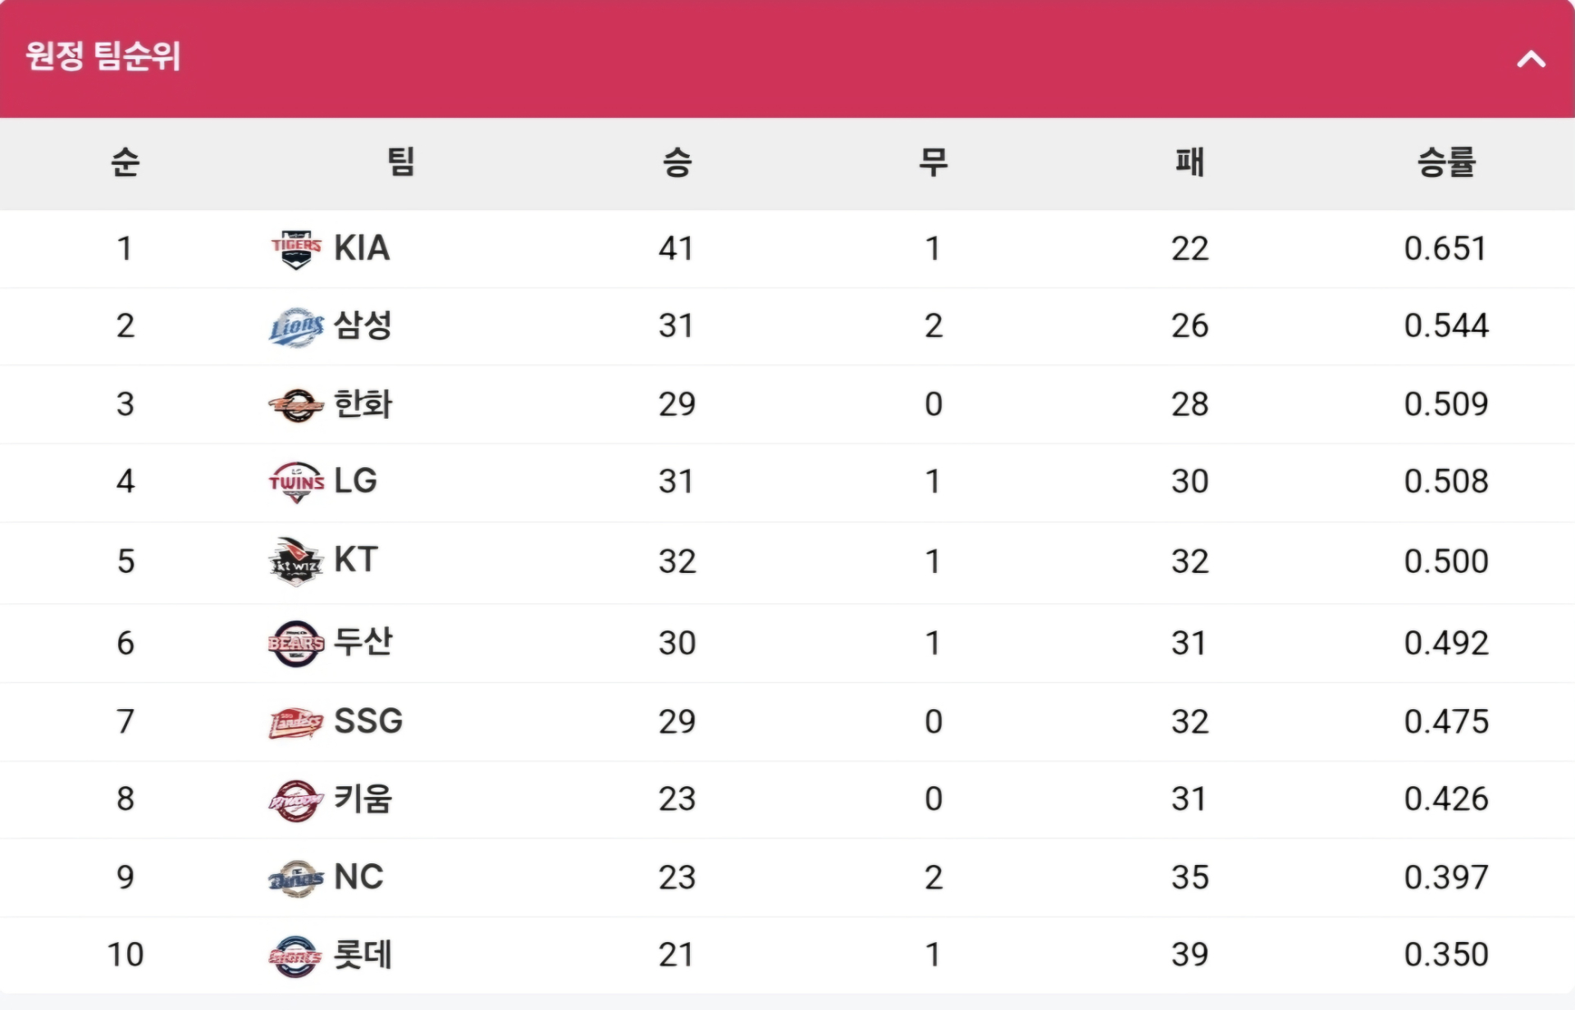Click the Samsung Lions logo icon

[x=296, y=327]
